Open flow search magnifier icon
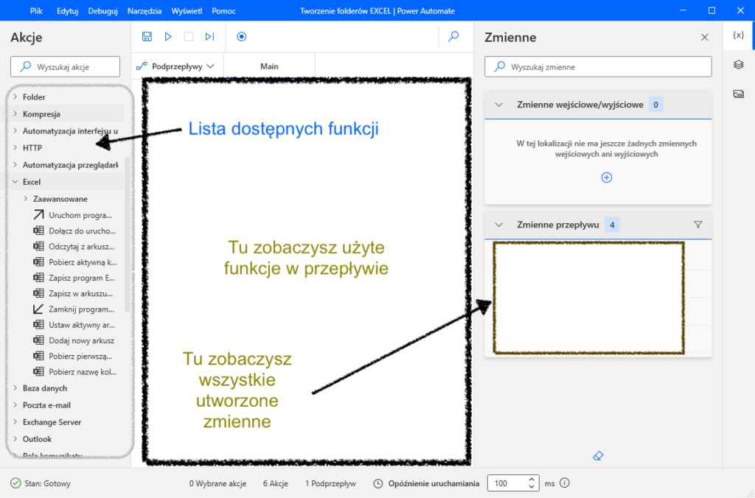 point(454,36)
